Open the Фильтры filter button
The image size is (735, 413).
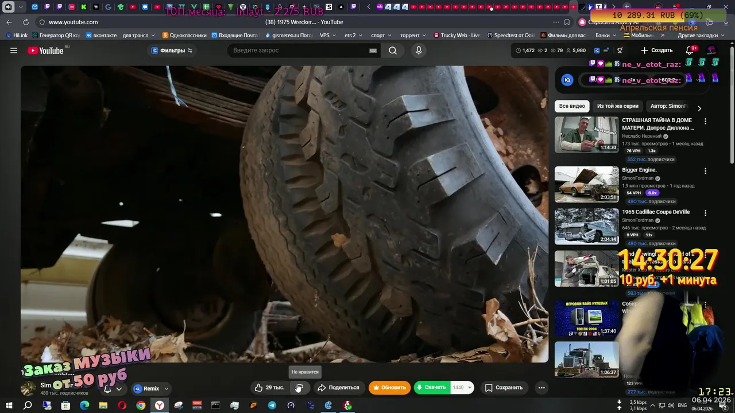172,50
